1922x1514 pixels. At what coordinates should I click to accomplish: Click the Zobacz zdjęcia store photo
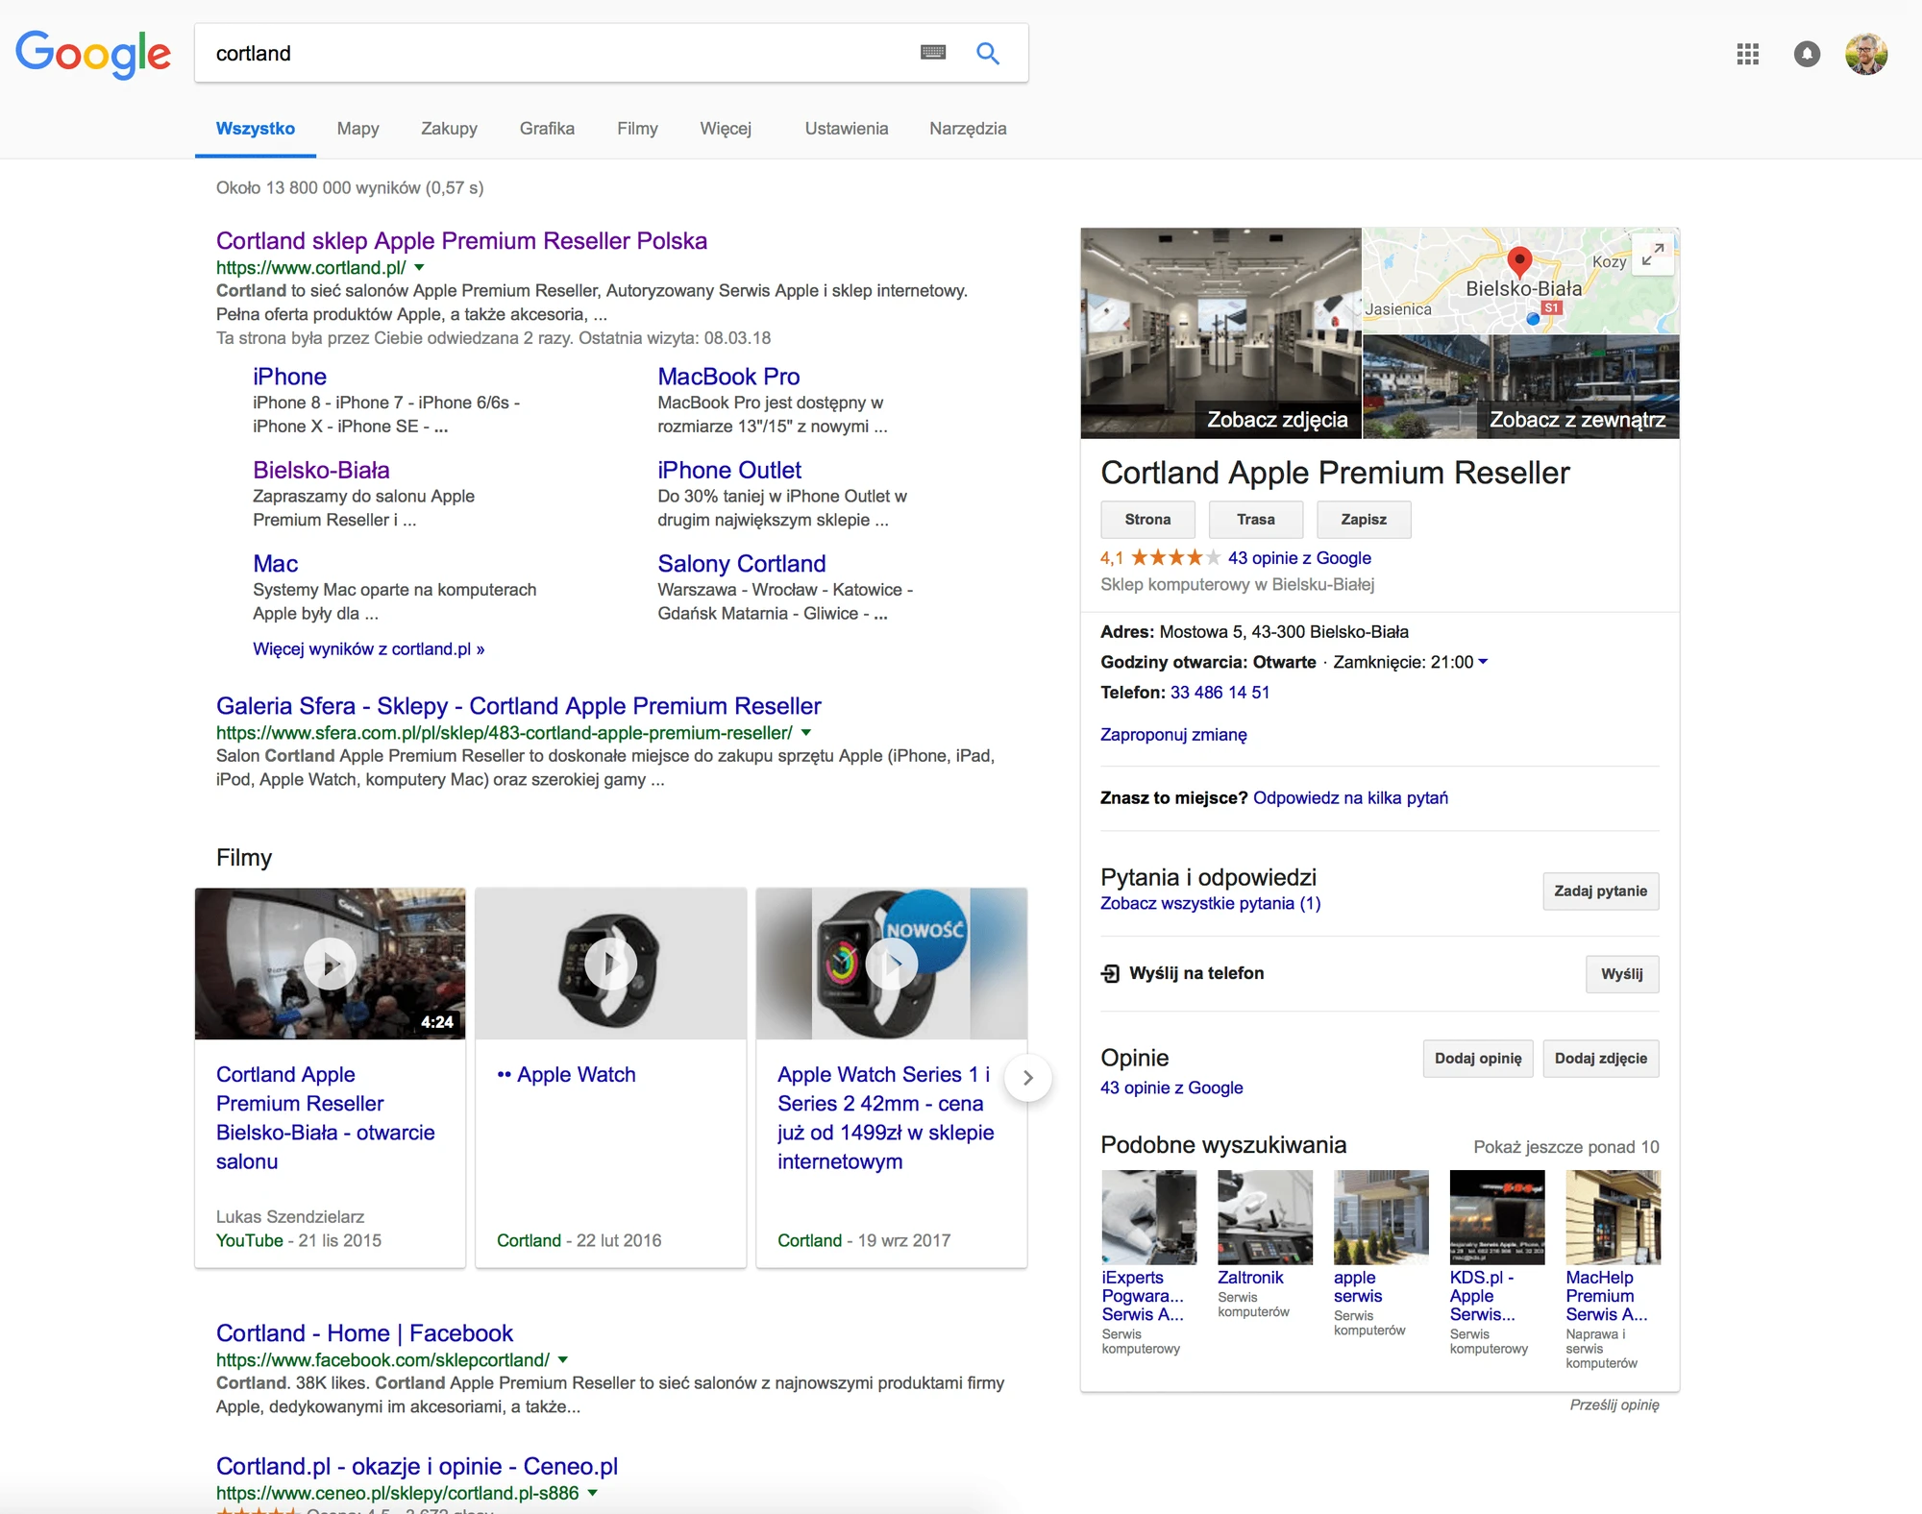1220,332
